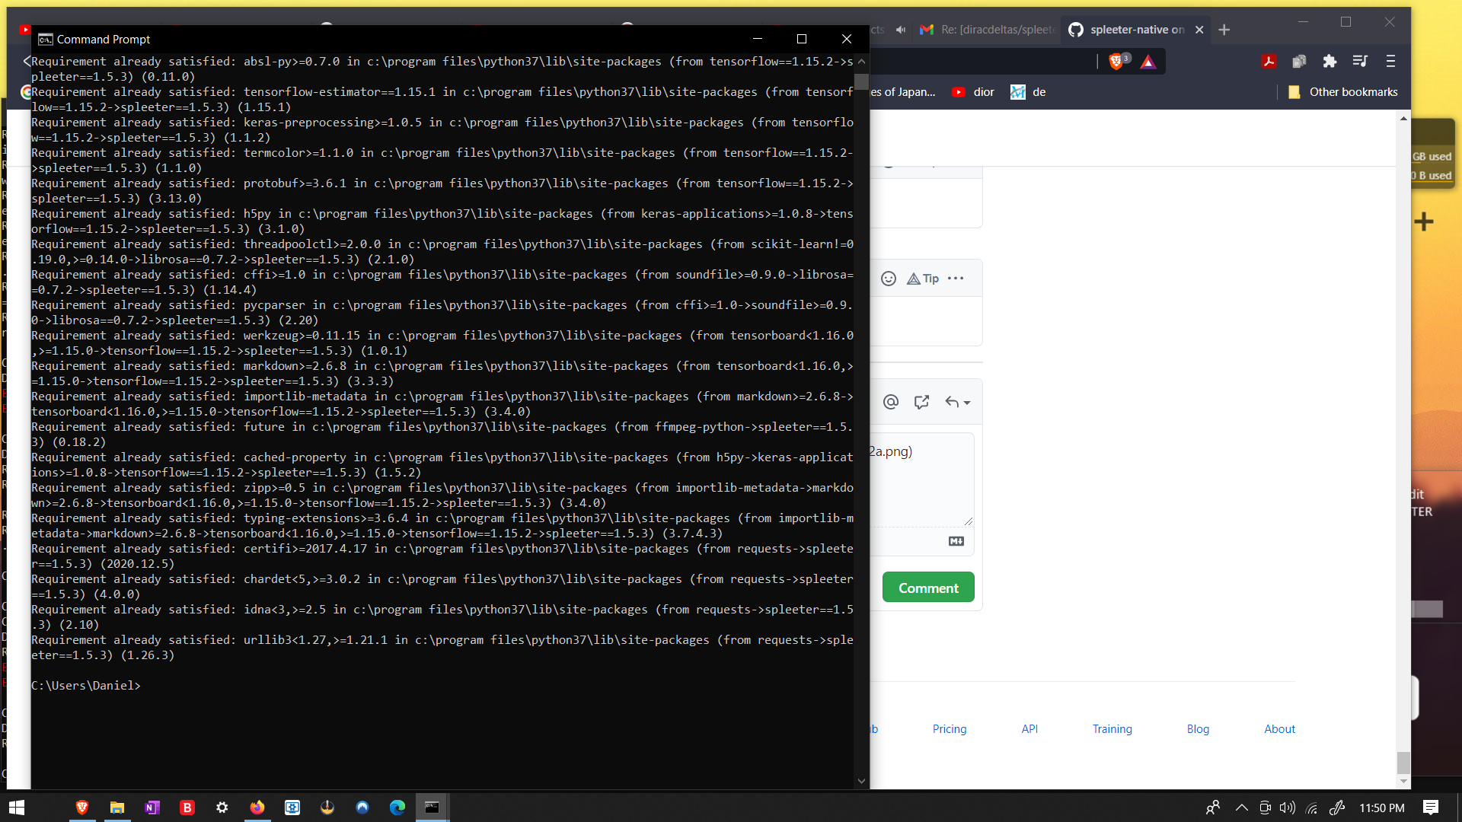1462x822 pixels.
Task: Click the Markdown supported icon below the comment box
Action: 956,540
